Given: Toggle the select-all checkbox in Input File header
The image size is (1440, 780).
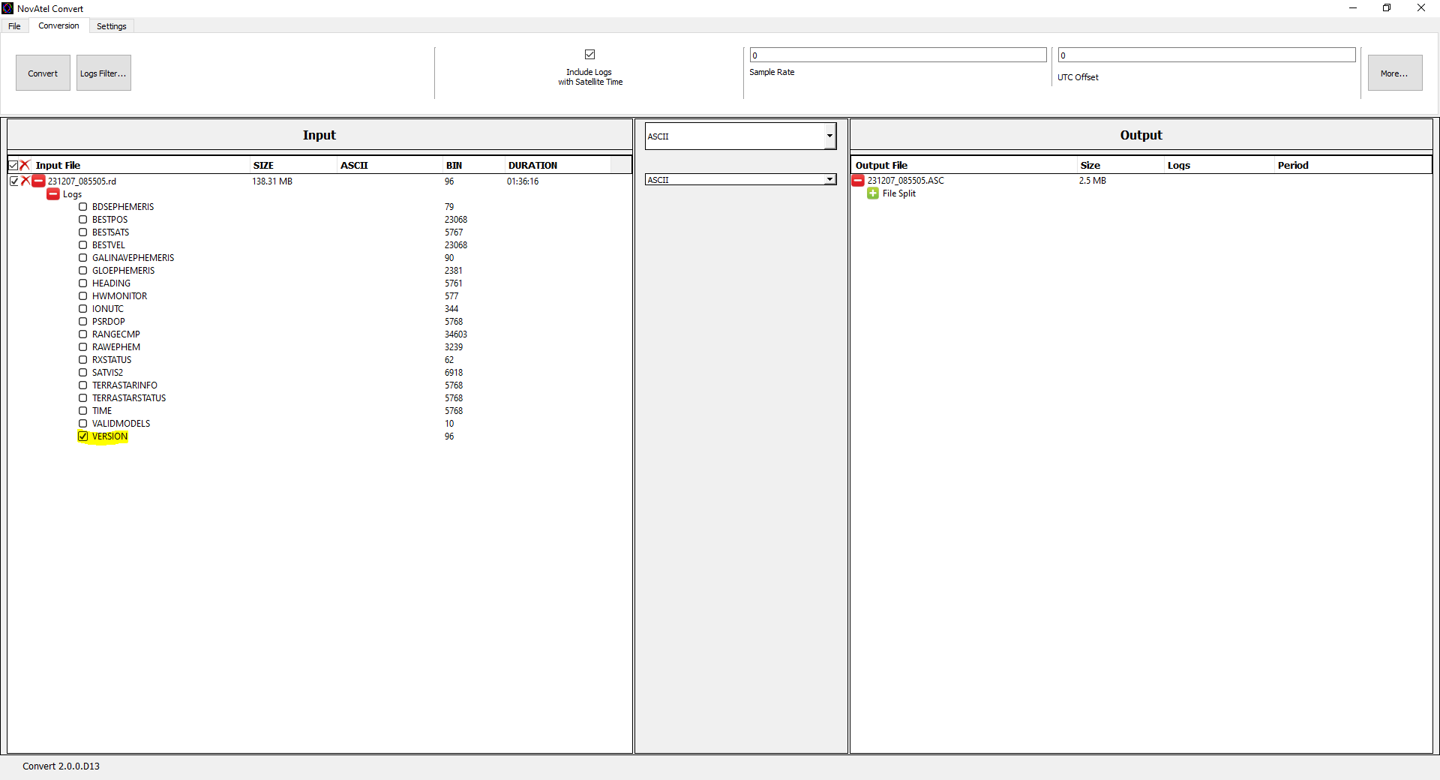Looking at the screenshot, I should point(13,165).
